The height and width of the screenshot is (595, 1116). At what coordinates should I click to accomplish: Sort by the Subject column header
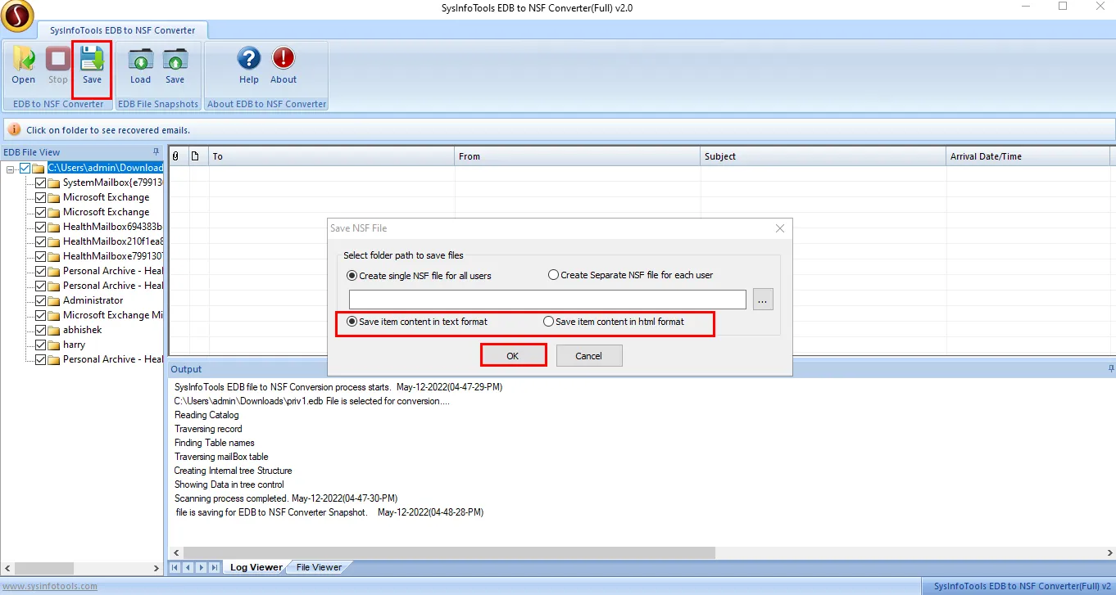point(823,156)
